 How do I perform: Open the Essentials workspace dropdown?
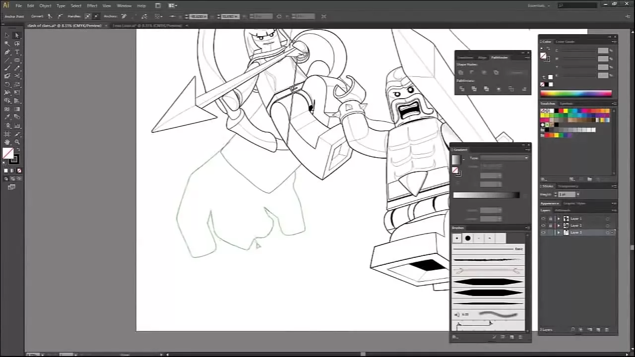point(539,5)
